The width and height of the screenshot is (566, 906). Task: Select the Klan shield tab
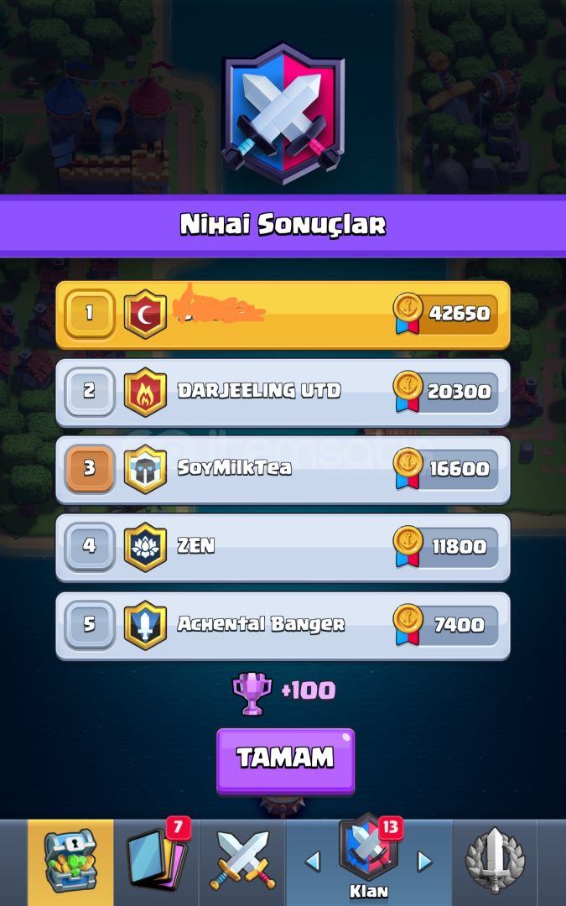coord(368,857)
